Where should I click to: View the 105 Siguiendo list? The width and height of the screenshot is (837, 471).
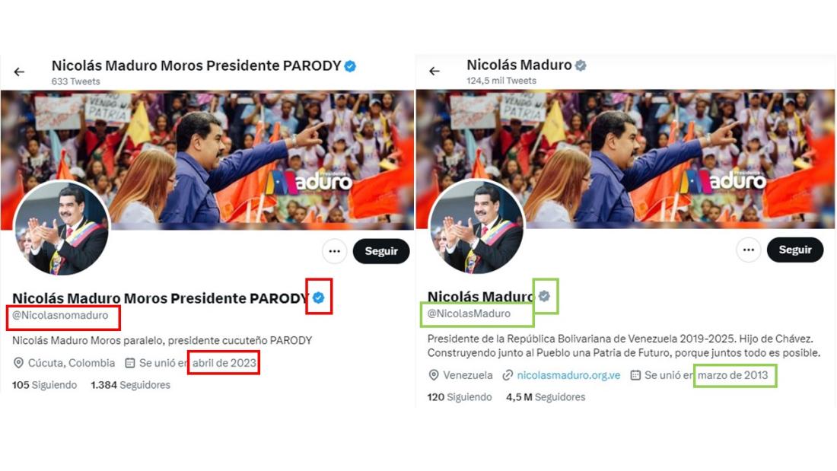[x=44, y=385]
